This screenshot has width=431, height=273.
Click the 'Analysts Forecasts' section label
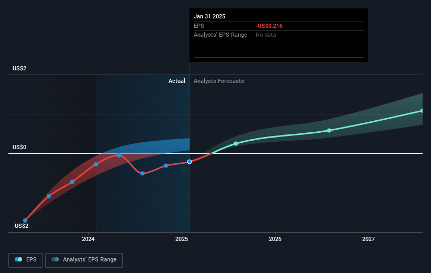219,81
